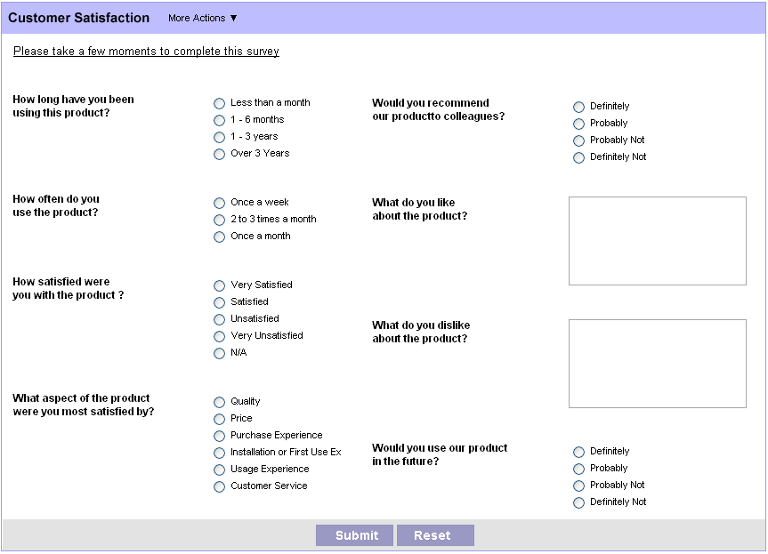Choose 'Purchase Experience' radio option
Viewport: 768px width, 554px height.
pos(220,436)
